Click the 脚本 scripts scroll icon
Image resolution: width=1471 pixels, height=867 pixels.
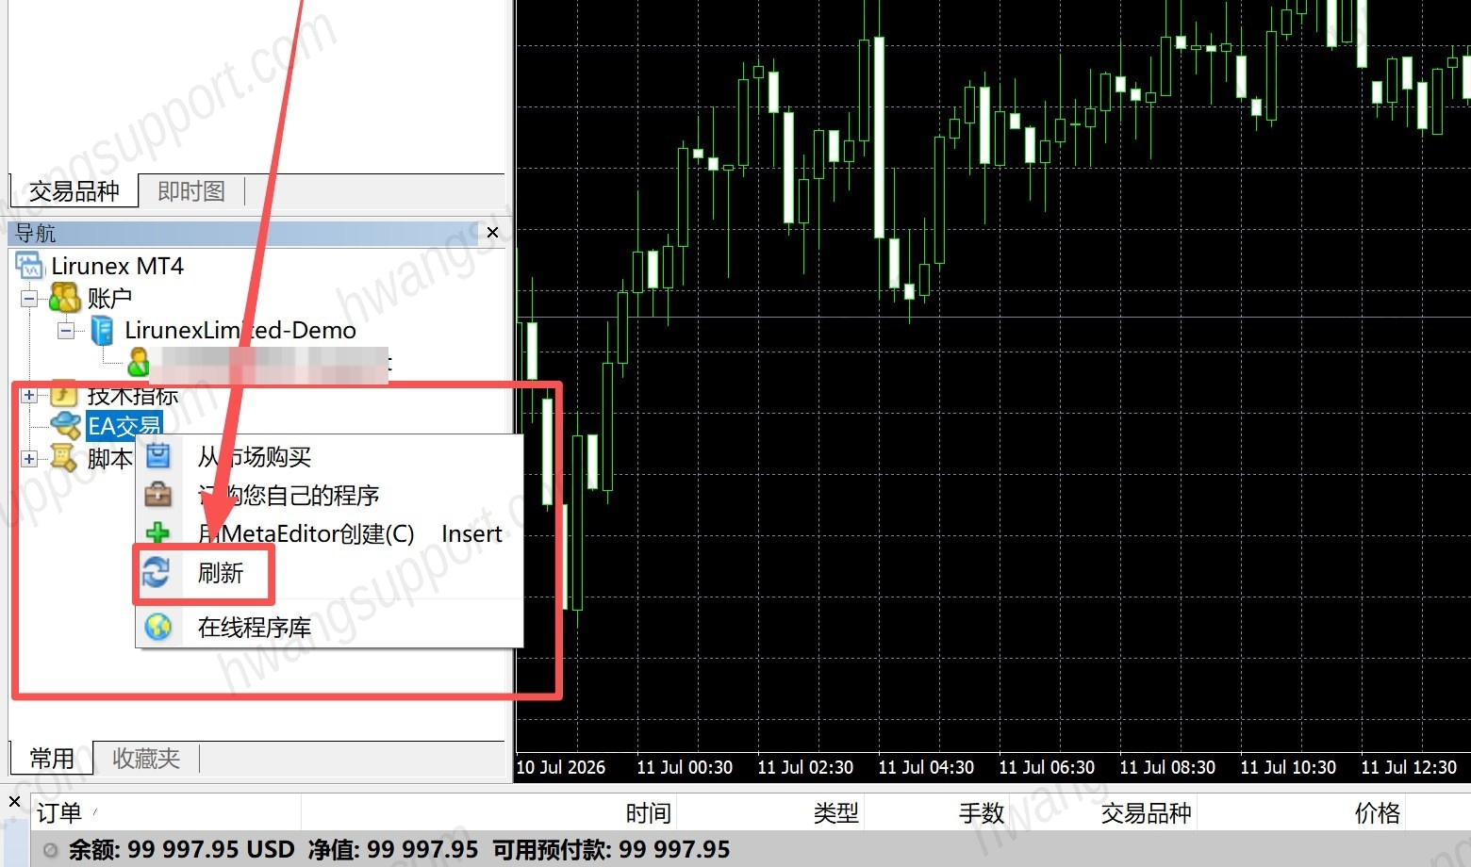click(x=64, y=458)
